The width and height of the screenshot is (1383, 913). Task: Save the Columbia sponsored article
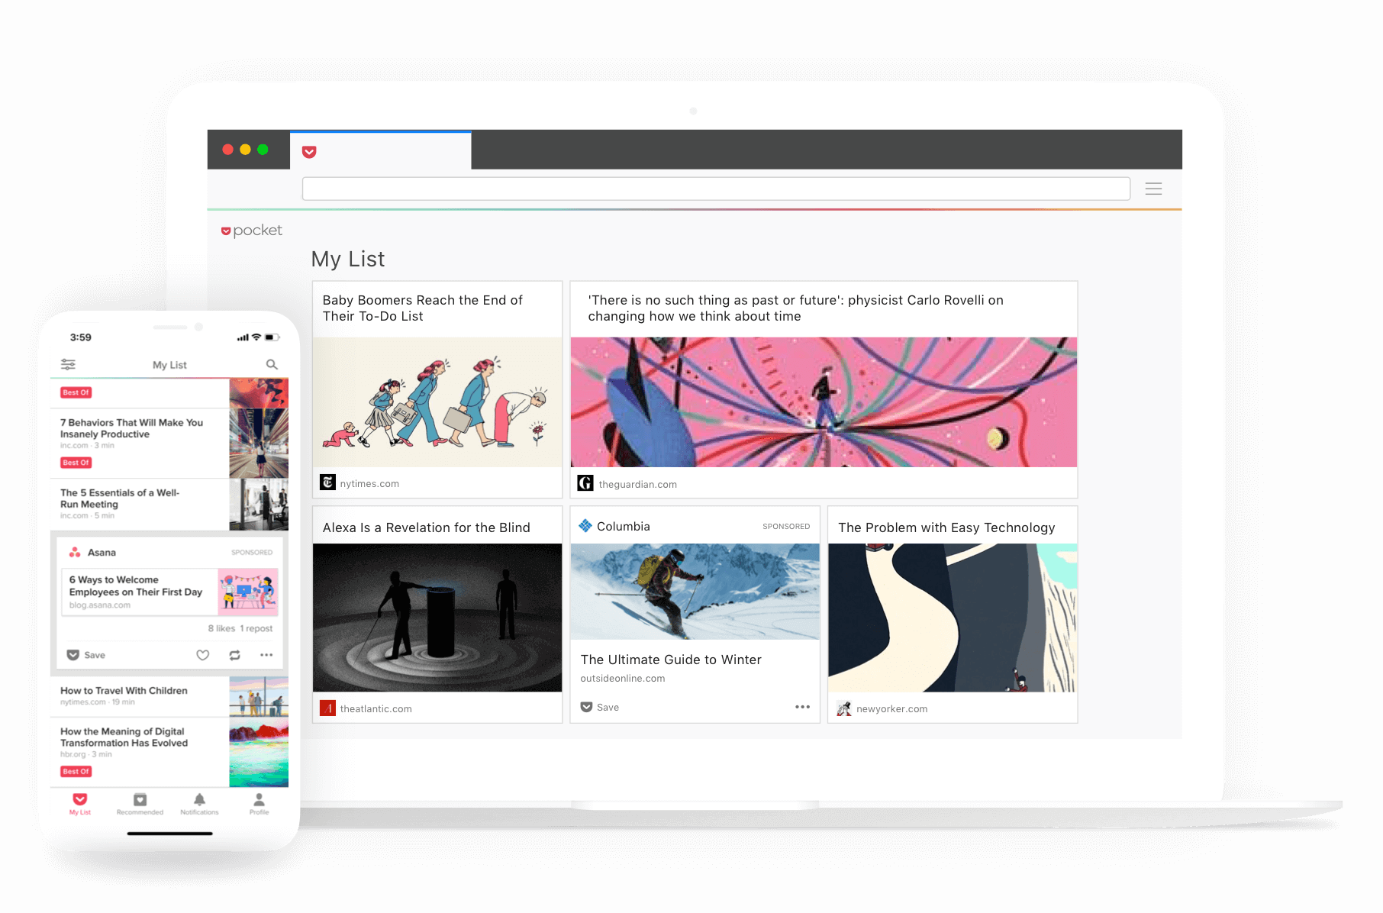pos(600,707)
